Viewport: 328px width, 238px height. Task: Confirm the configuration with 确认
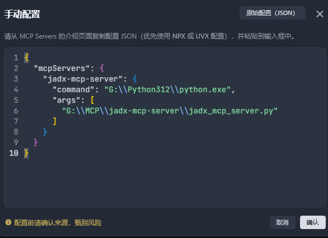tap(313, 222)
